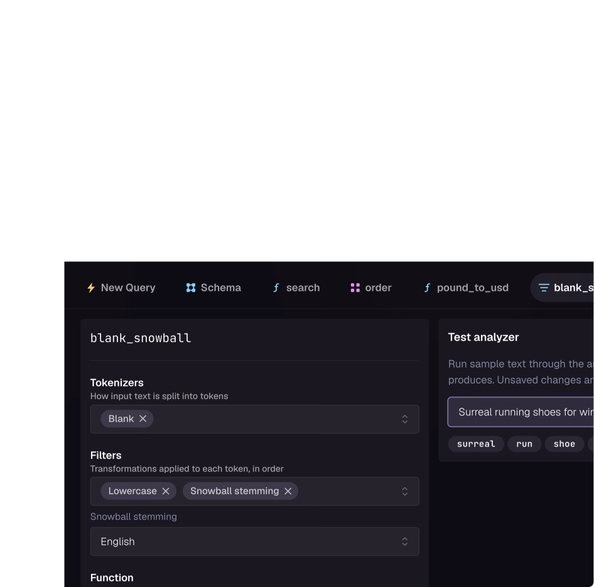Expand the Tokenizers dropdown chevron
This screenshot has height=587, width=594.
point(404,419)
